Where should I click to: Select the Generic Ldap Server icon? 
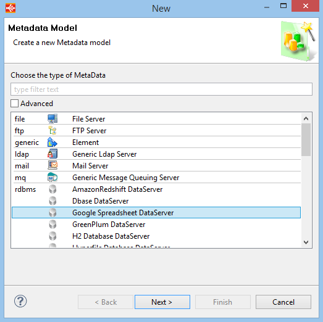[52, 154]
